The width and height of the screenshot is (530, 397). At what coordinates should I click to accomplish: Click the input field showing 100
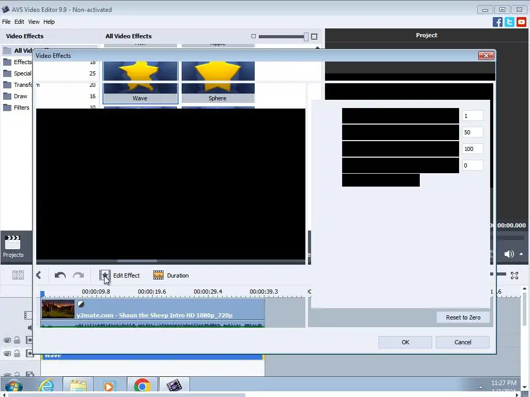coord(472,149)
